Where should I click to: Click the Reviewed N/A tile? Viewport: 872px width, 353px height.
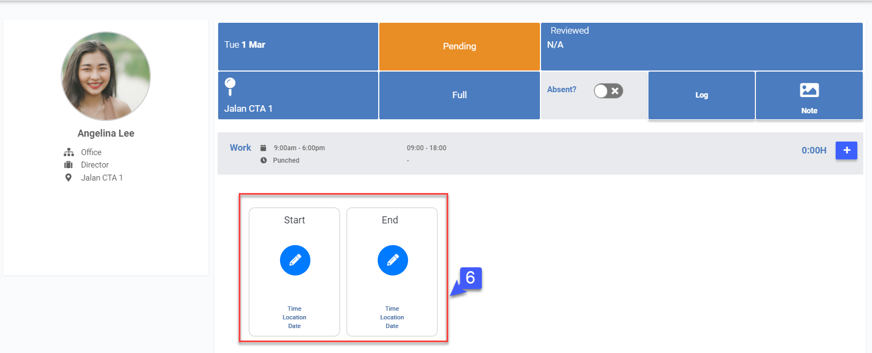pos(701,47)
